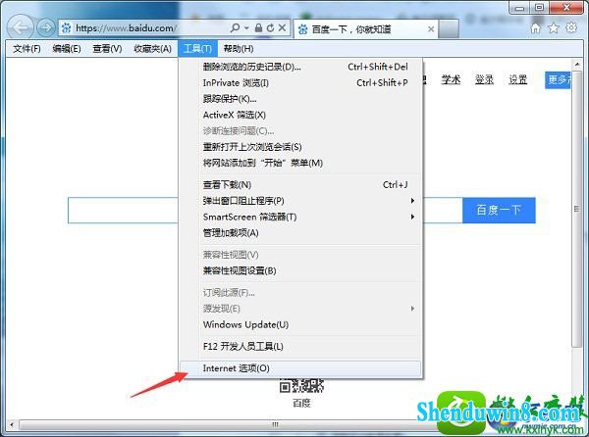Viewport: 589px width, 437px height.
Task: Choose 删除浏览的历史记录(D)...
Action: pos(300,67)
